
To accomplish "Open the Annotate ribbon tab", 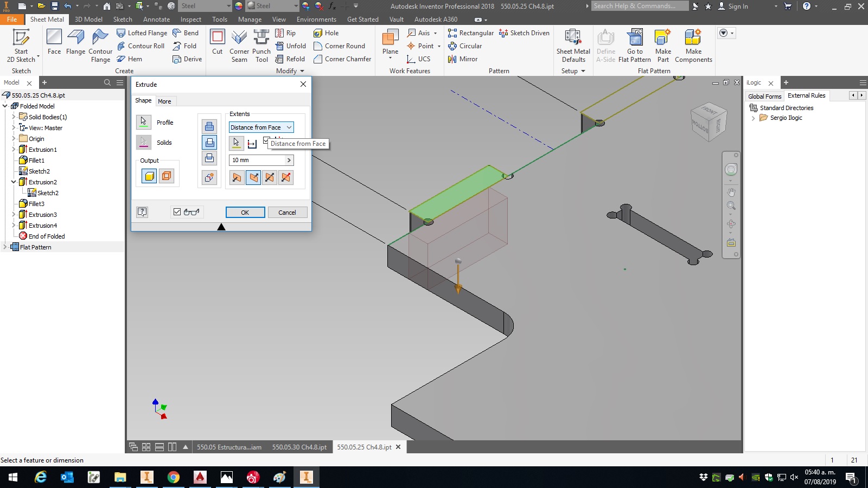I will click(156, 19).
